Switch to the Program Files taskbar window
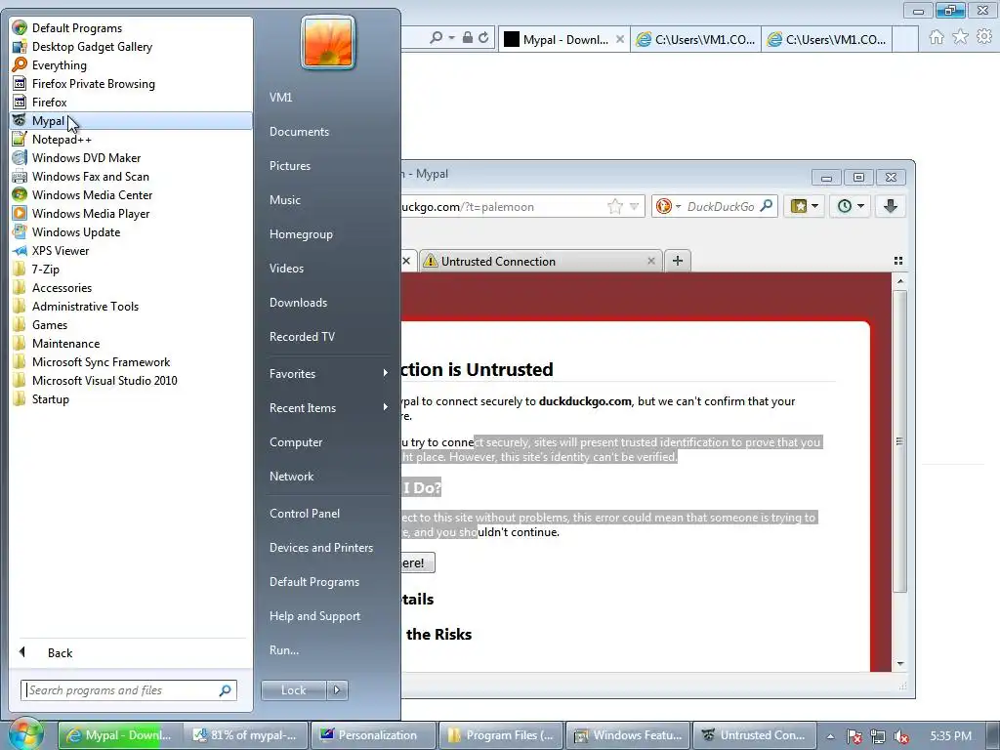The height and width of the screenshot is (750, 1000). (x=501, y=734)
